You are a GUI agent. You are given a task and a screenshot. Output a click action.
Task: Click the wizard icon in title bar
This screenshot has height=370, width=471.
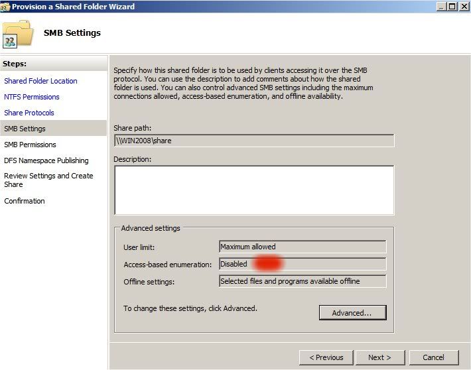pyautogui.click(x=5, y=7)
